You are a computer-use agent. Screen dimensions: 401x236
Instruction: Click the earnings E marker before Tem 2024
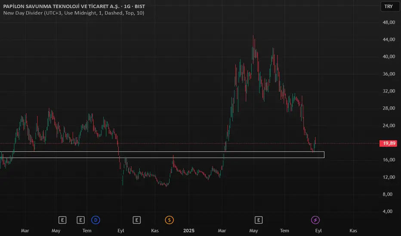click(x=80, y=220)
